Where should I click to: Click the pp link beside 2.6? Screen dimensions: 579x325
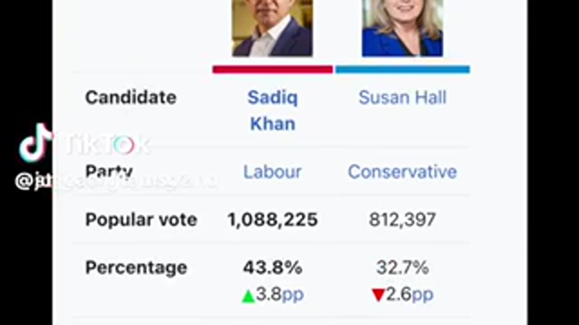[422, 295]
